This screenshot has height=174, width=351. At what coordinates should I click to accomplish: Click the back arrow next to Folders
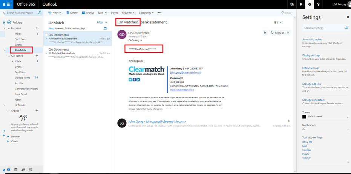tap(9, 22)
